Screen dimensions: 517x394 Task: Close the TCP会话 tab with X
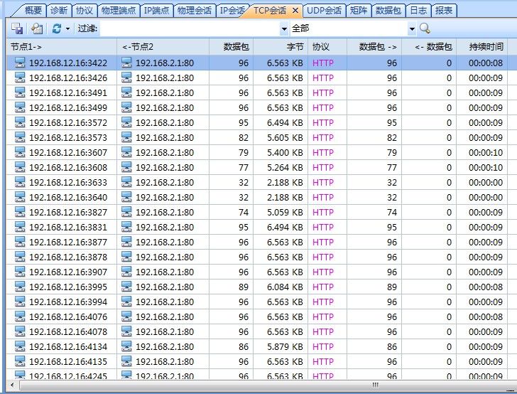295,11
